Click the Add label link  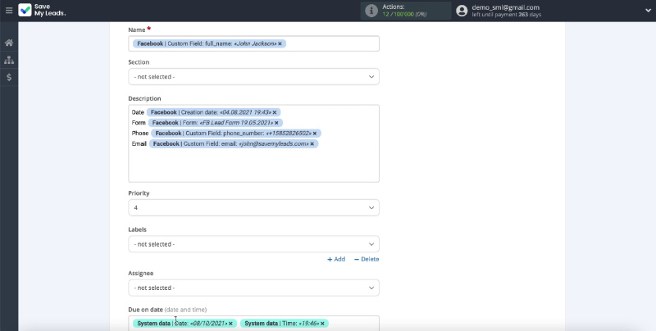point(336,259)
